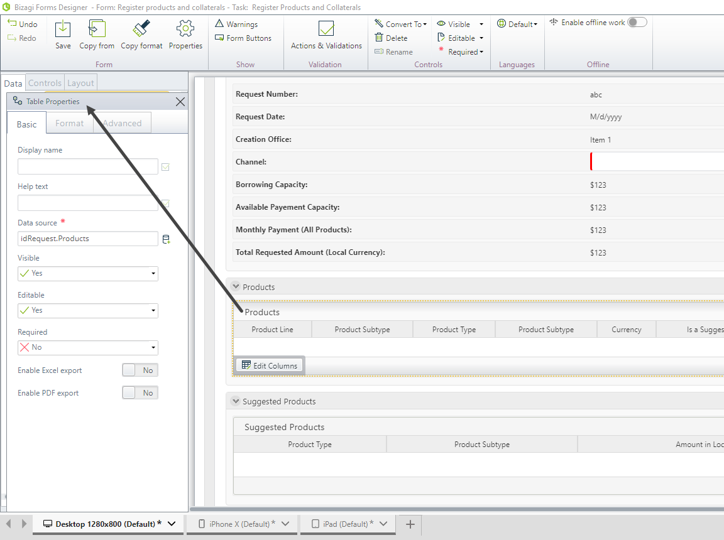The height and width of the screenshot is (540, 724).
Task: Collapse the Products group
Action: pyautogui.click(x=236, y=286)
